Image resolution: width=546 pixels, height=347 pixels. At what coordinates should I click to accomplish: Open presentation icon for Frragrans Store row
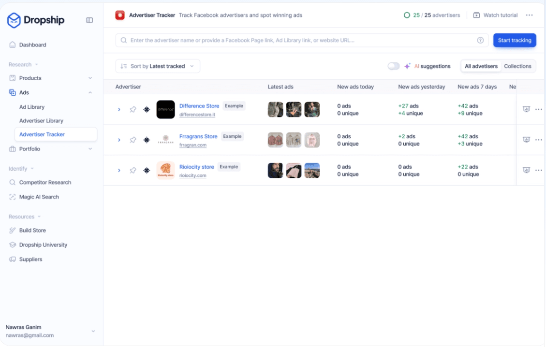tap(527, 140)
